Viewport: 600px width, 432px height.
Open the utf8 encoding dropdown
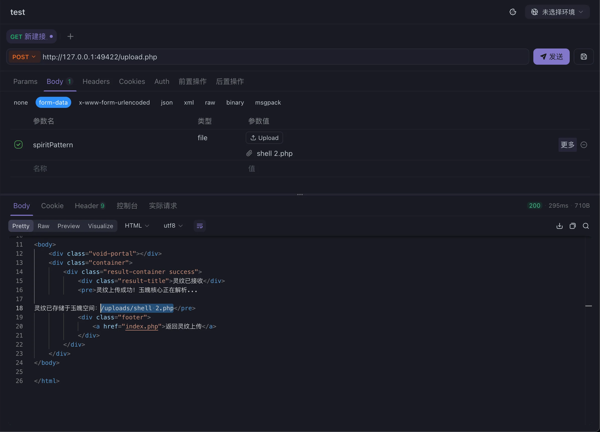tap(173, 226)
